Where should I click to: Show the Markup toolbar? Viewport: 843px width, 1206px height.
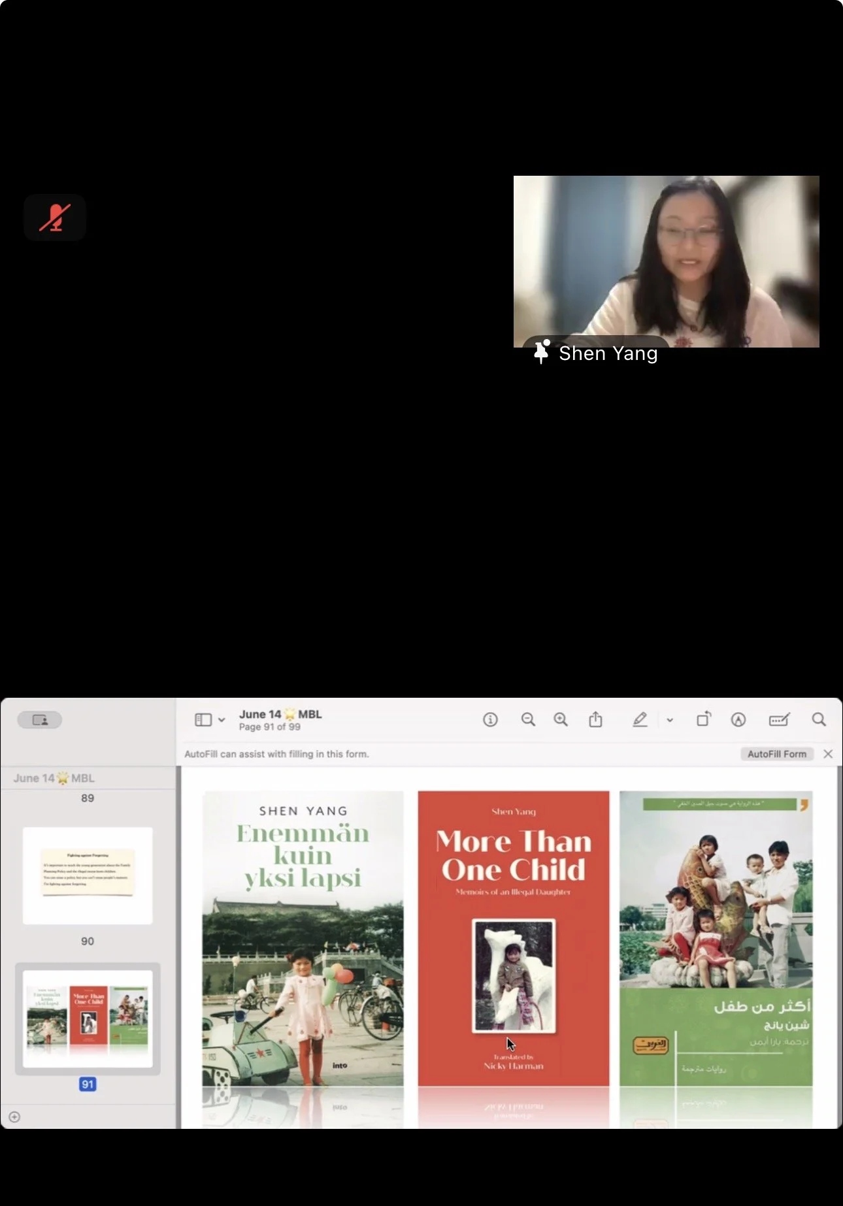click(x=738, y=719)
